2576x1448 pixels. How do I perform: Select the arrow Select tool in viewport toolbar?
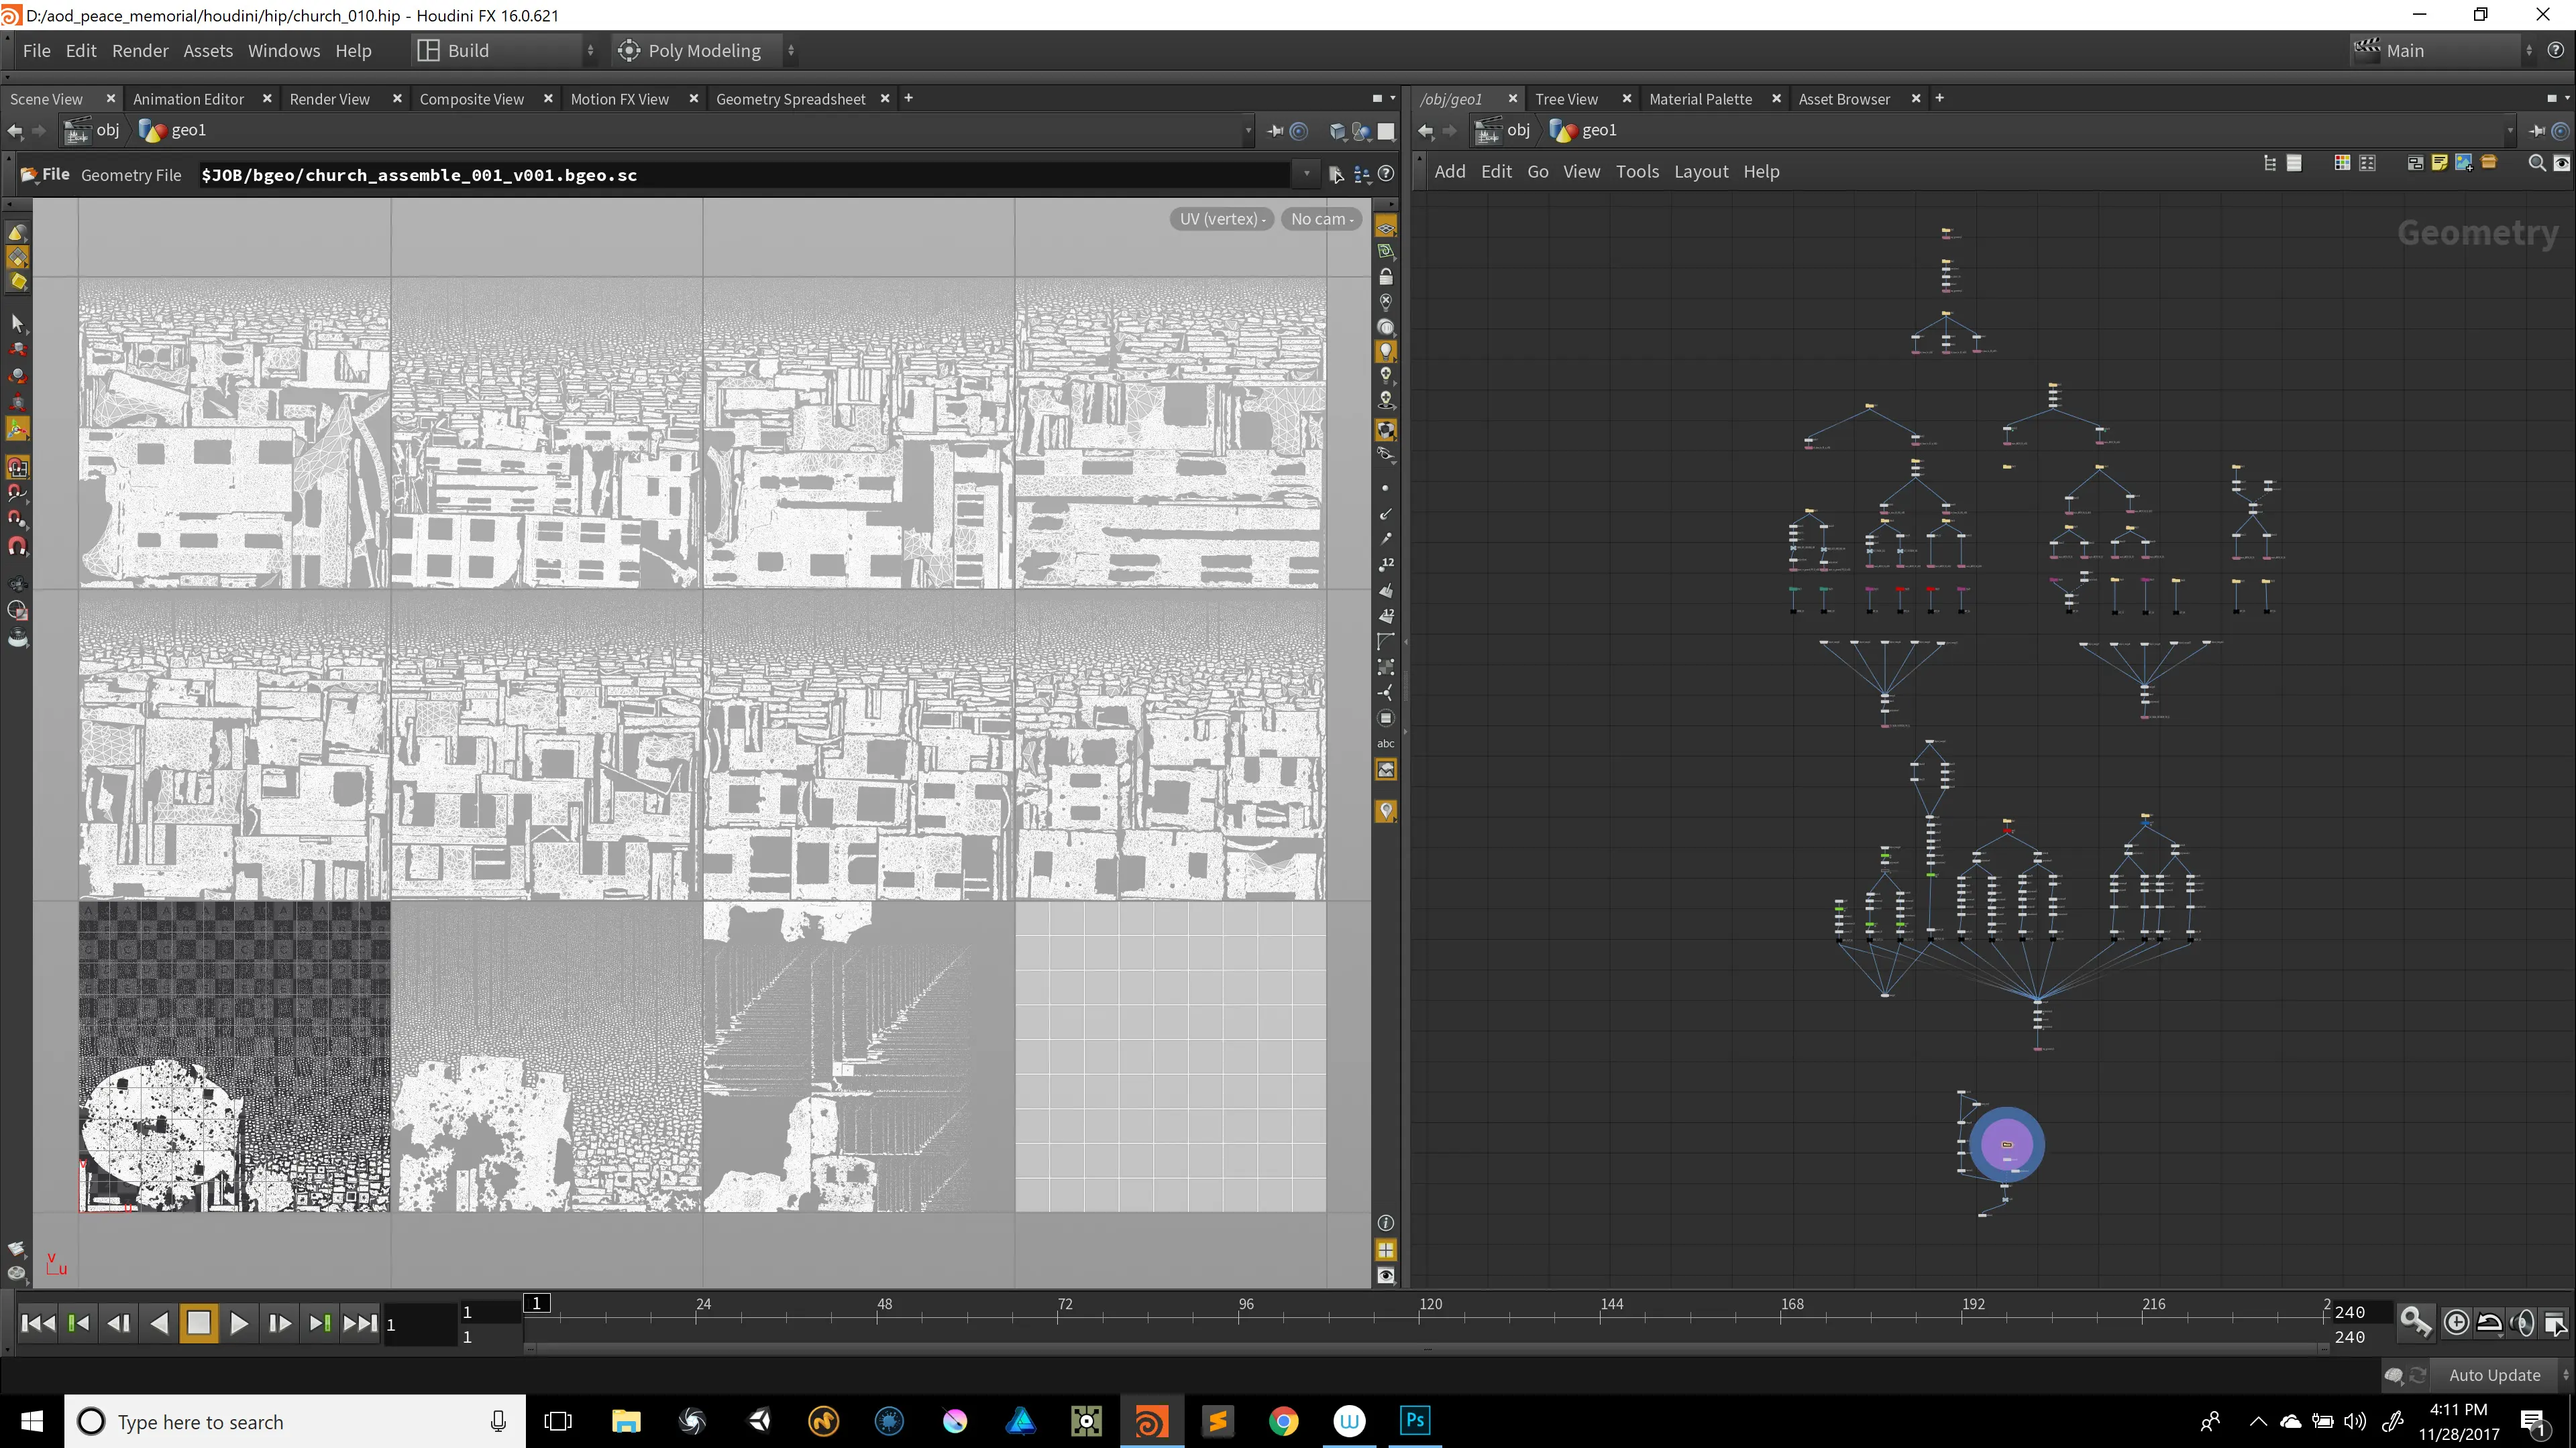(17, 322)
